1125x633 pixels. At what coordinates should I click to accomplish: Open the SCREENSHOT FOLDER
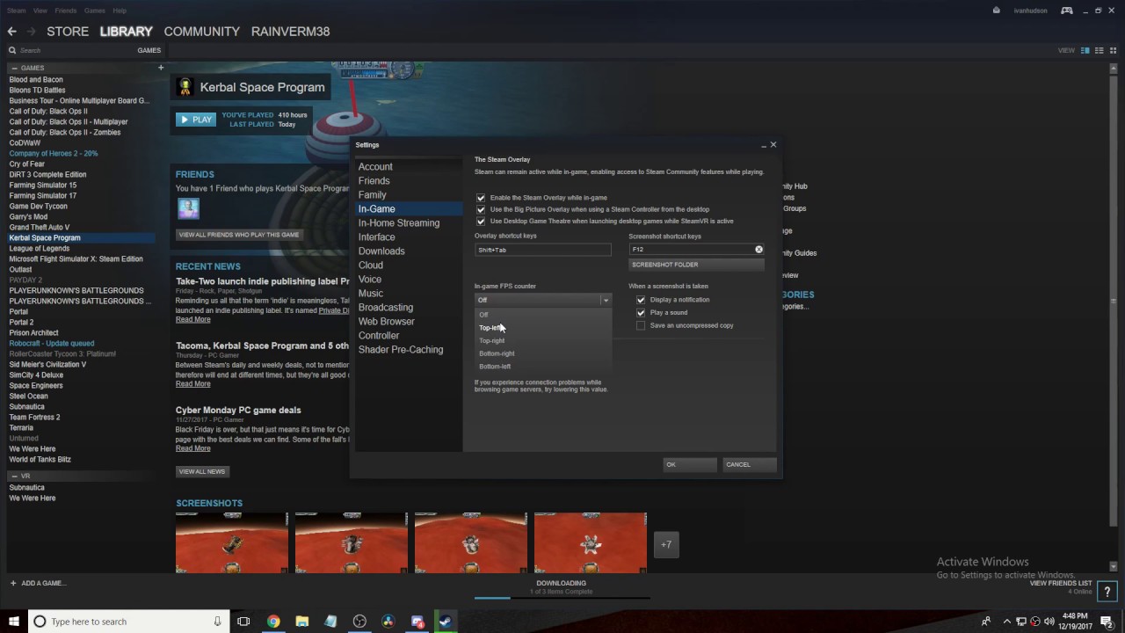tap(696, 265)
